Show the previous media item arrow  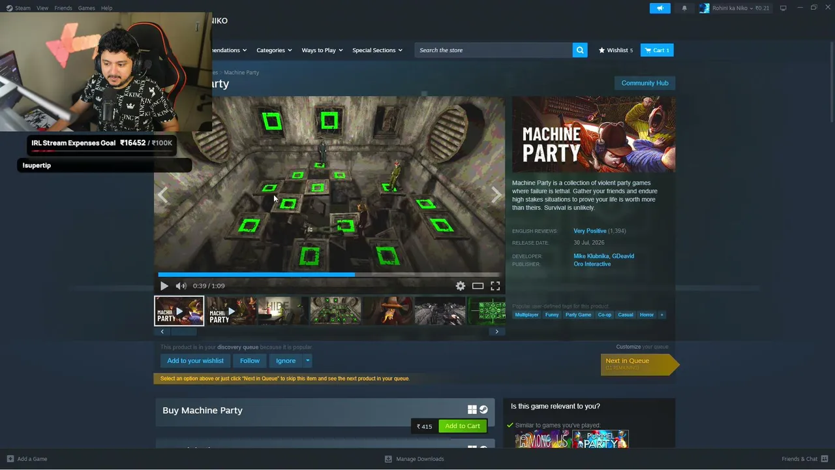[162, 195]
